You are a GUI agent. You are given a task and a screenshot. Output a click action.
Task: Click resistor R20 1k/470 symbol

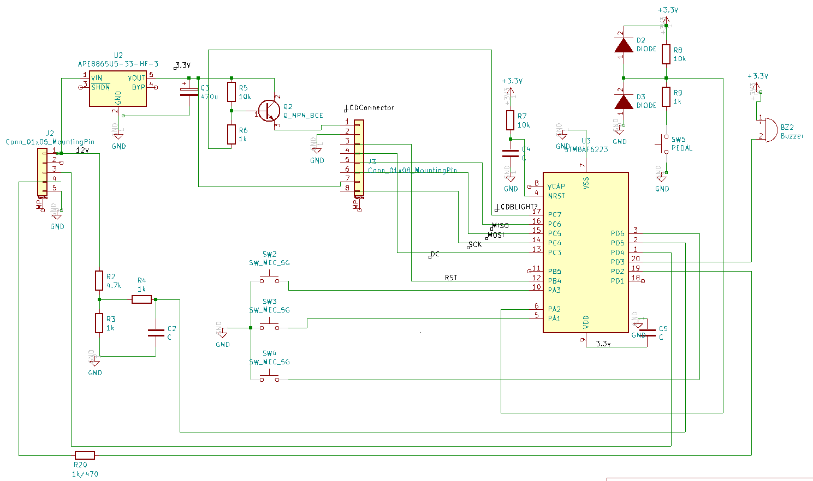85,455
